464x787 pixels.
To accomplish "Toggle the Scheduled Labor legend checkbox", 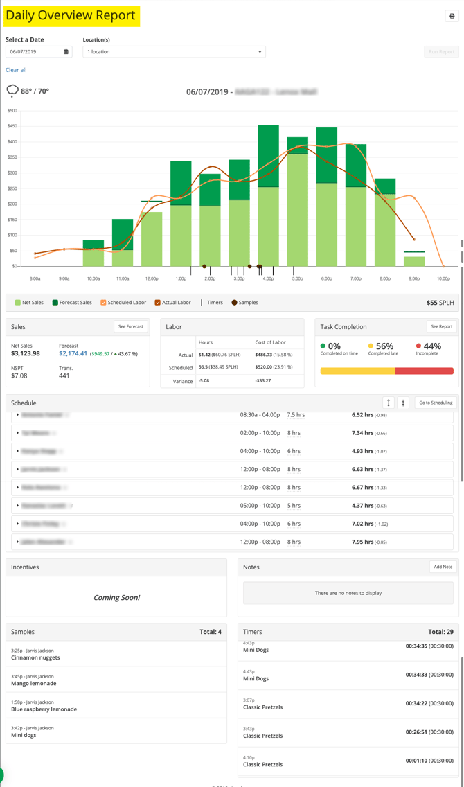I will 104,303.
